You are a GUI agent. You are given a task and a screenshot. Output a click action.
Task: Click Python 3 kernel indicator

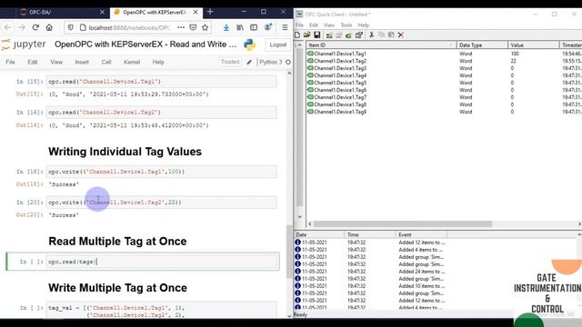point(271,62)
